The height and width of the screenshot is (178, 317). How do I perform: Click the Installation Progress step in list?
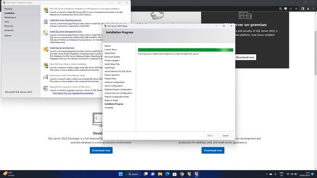coord(114,104)
